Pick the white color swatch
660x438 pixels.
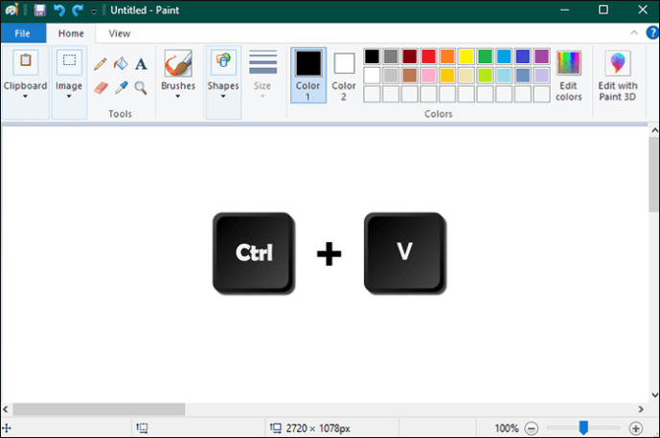coord(372,76)
